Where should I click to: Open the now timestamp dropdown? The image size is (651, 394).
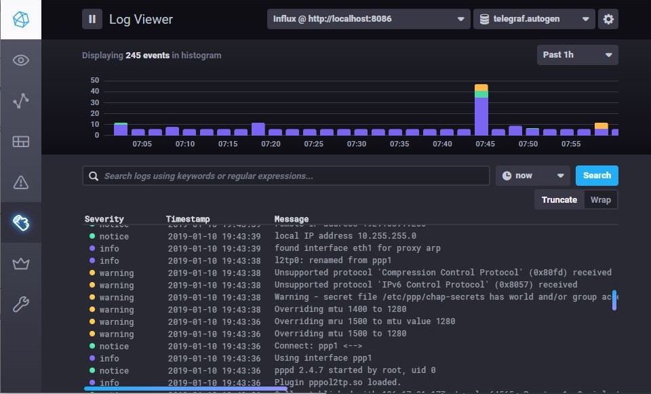532,175
